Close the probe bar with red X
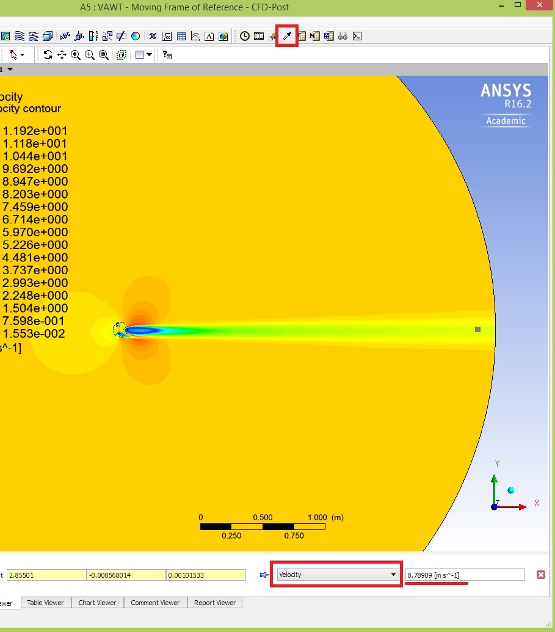This screenshot has height=632, width=555. pos(541,575)
